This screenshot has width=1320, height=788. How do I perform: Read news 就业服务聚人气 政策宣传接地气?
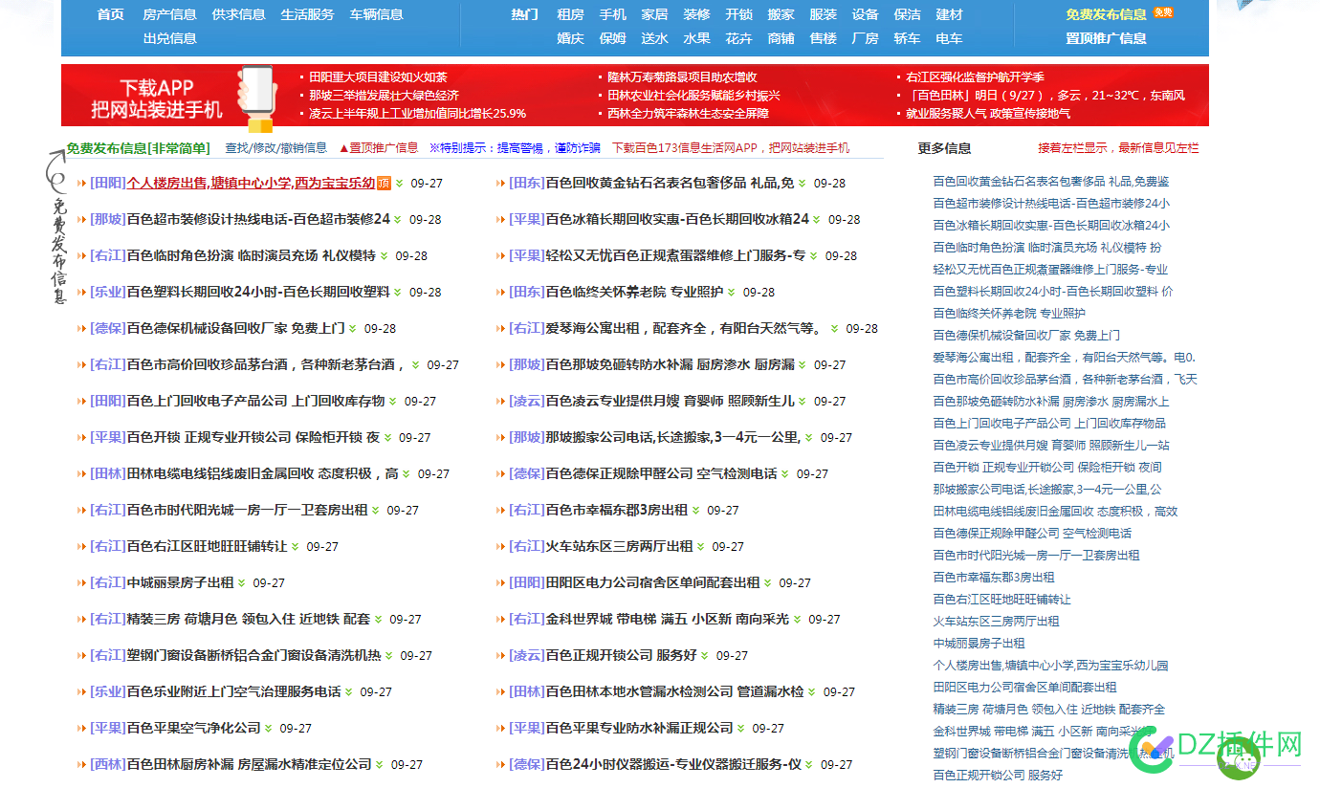pos(988,113)
